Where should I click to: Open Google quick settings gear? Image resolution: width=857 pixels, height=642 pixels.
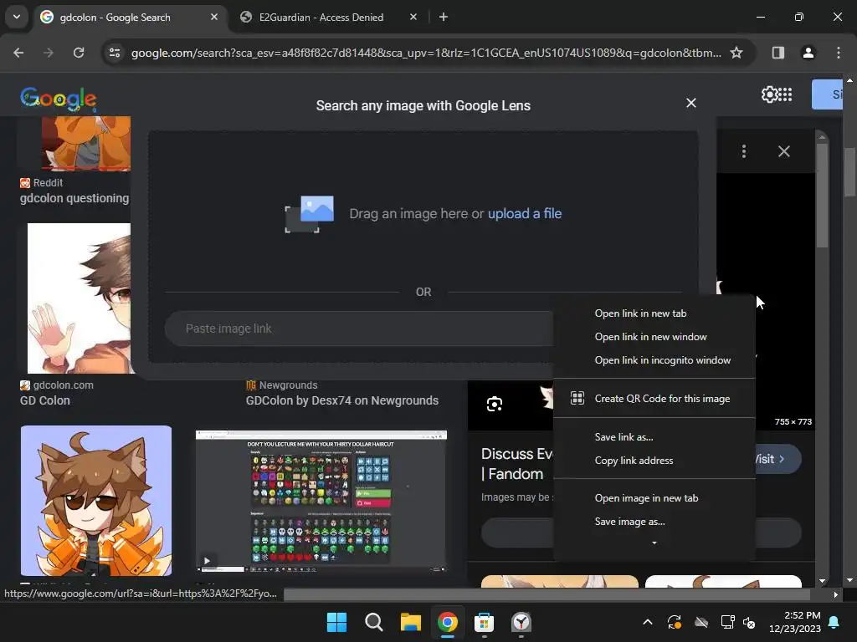(x=770, y=94)
